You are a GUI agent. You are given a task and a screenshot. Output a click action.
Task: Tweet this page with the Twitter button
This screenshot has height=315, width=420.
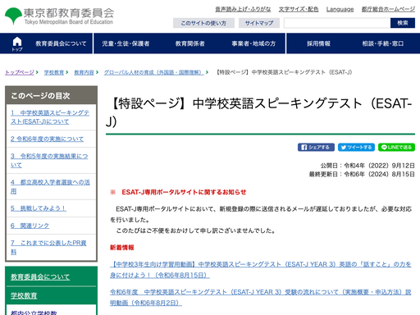tap(357, 148)
